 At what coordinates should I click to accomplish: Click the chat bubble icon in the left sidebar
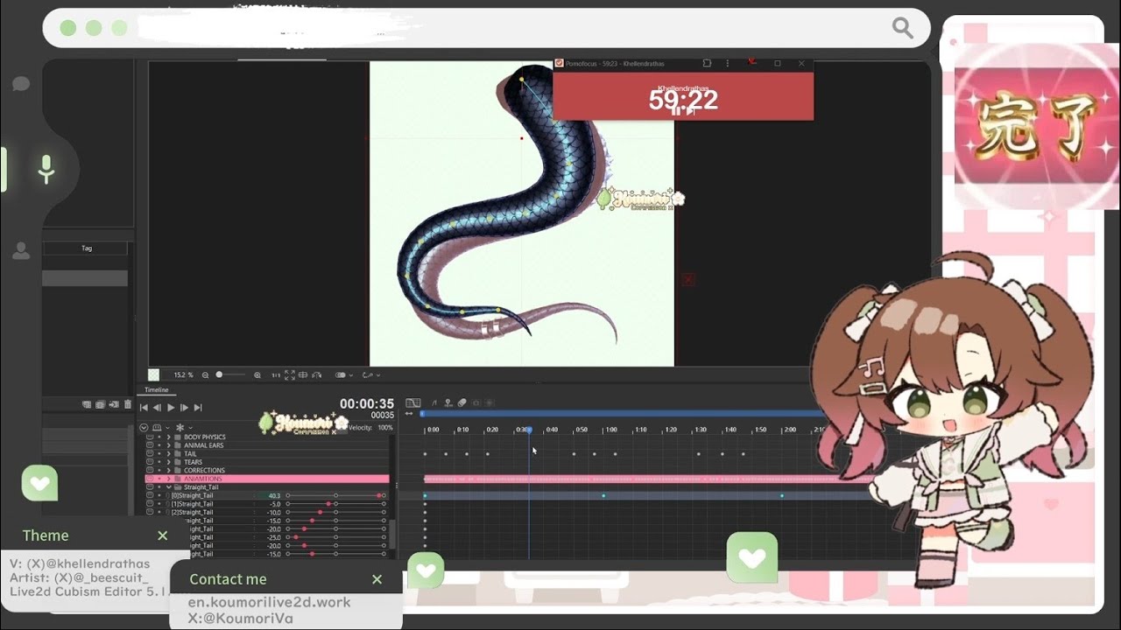click(21, 84)
